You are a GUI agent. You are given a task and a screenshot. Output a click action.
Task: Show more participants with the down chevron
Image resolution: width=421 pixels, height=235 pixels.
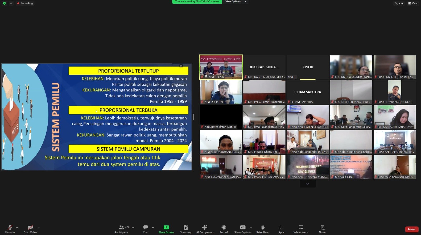click(308, 184)
